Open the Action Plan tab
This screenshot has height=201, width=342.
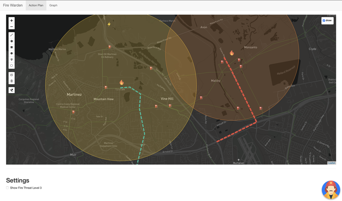36,6
